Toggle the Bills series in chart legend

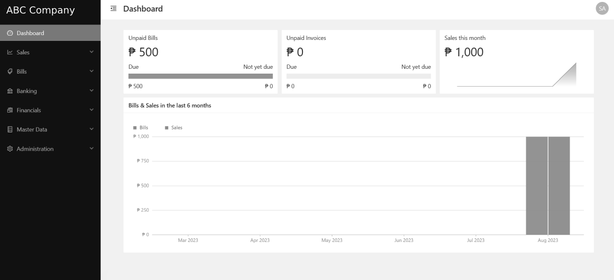(x=141, y=127)
